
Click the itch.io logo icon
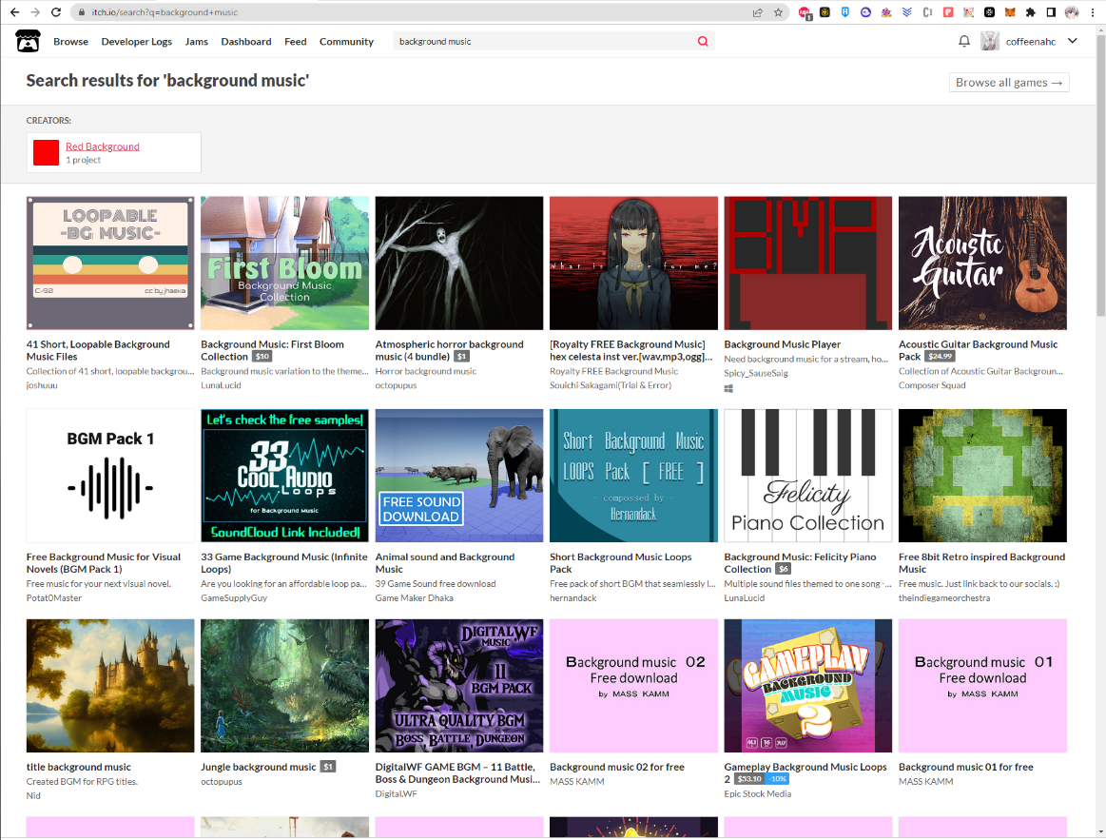(29, 42)
